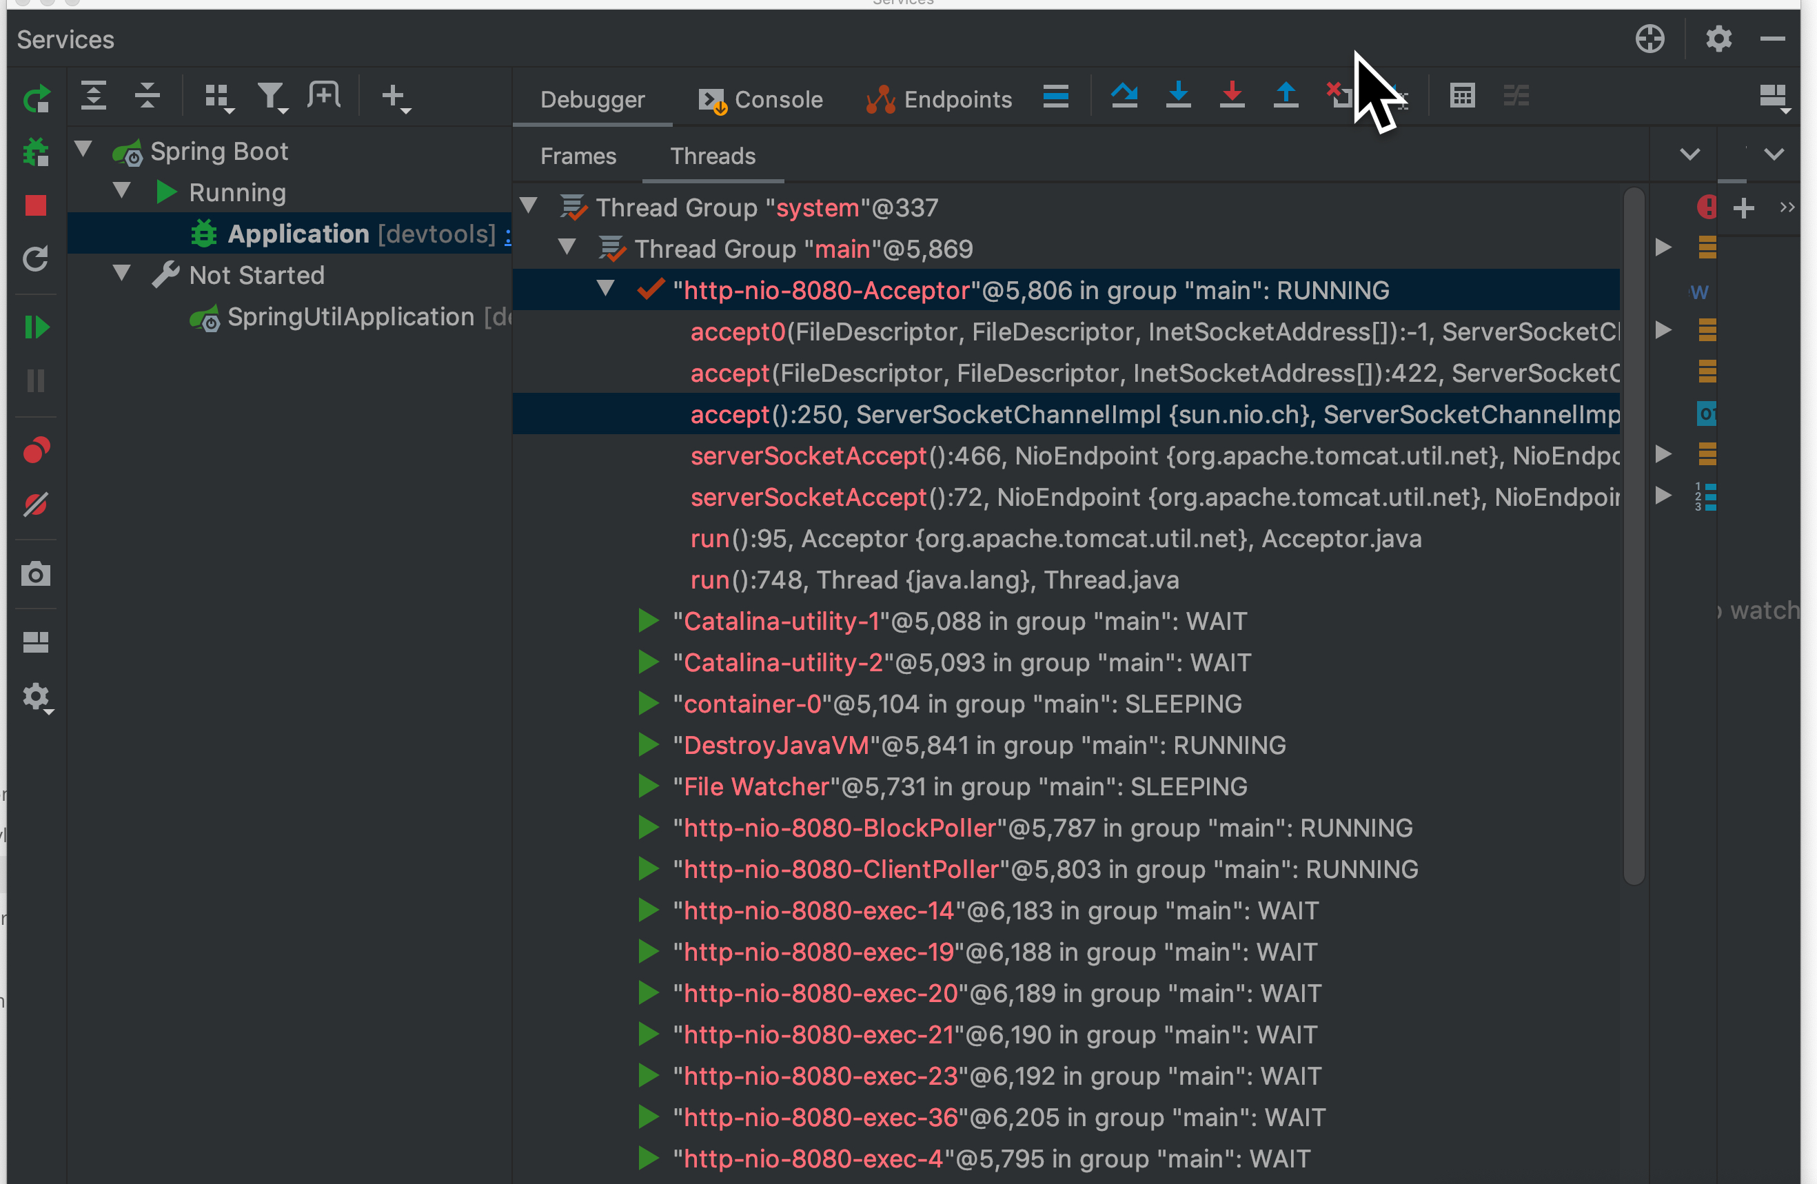The image size is (1817, 1184).
Task: Open the Evaluate Expression calculator
Action: click(1462, 95)
